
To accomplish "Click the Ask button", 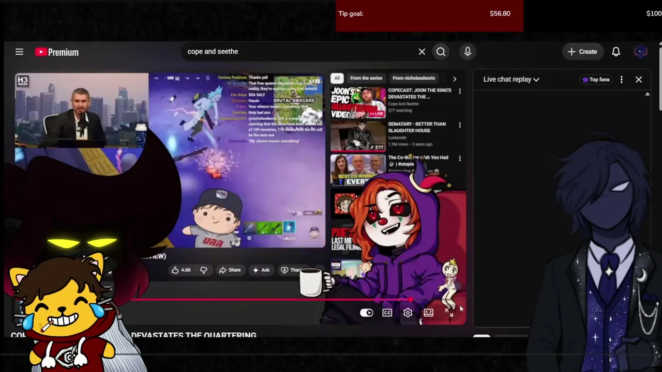I will point(261,270).
